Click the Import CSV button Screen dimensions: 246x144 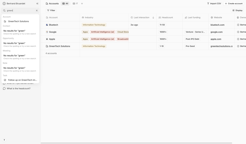(214, 4)
